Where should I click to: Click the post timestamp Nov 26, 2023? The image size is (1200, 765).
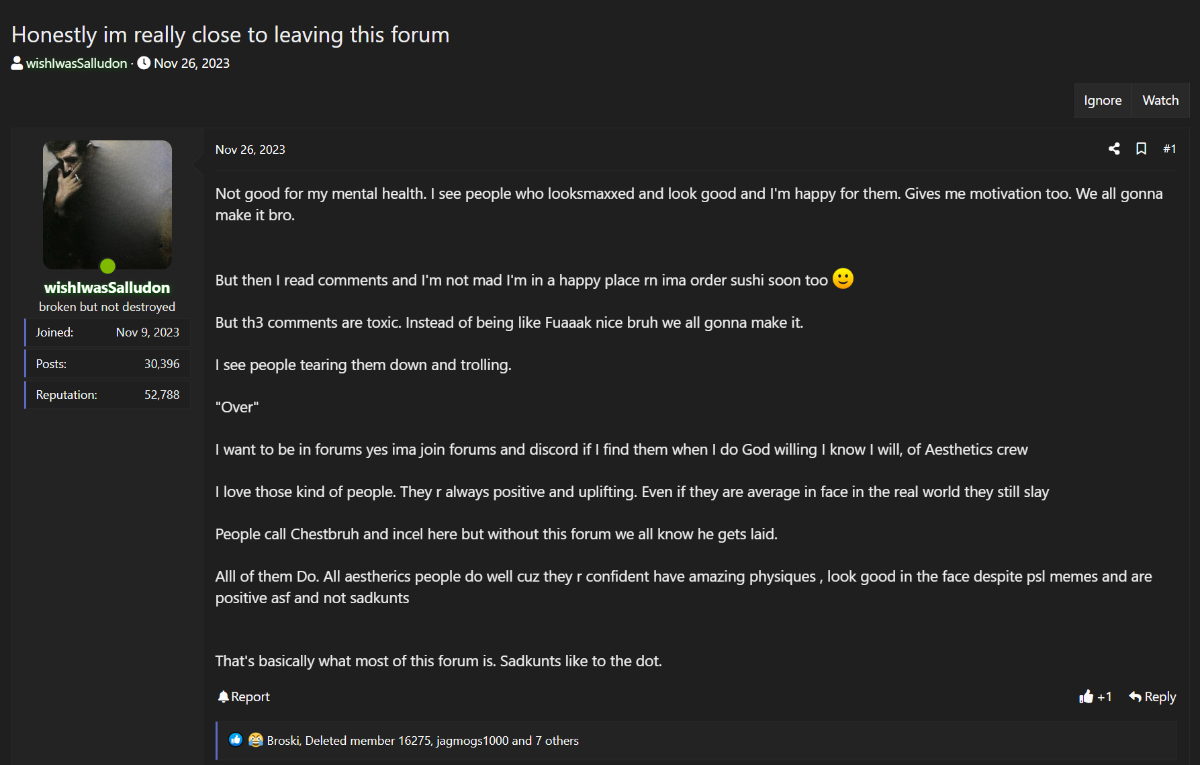[250, 150]
